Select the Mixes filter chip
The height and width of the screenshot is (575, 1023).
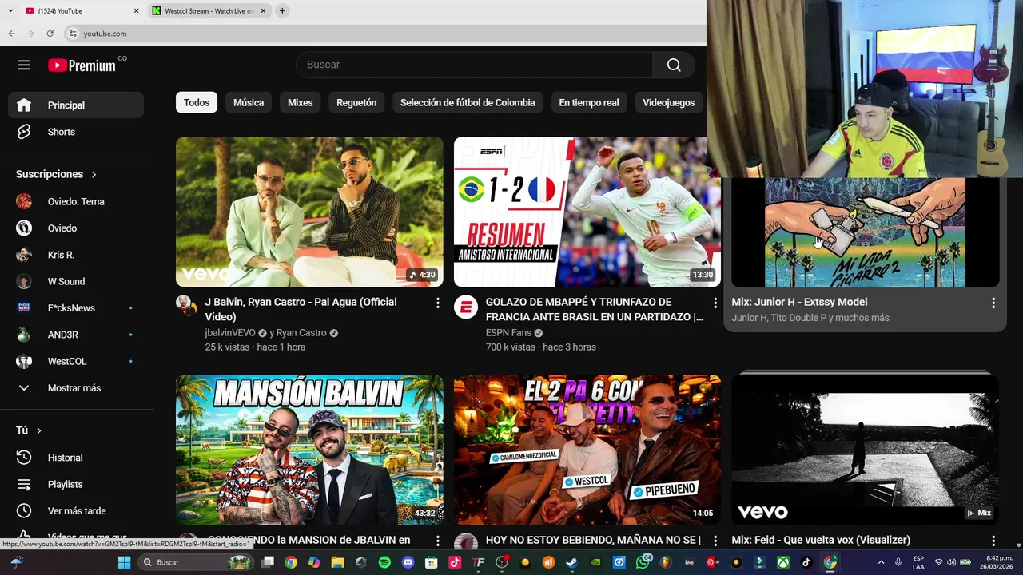301,102
